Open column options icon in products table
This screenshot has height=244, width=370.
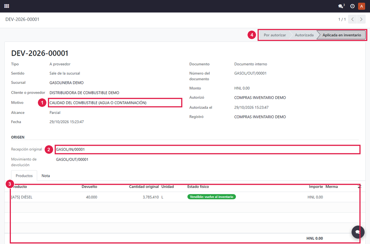point(360,187)
